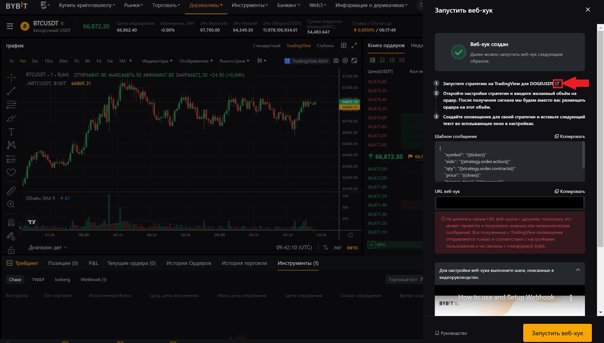Open TradingView strategy external link icon
This screenshot has height=343, width=604.
click(557, 83)
